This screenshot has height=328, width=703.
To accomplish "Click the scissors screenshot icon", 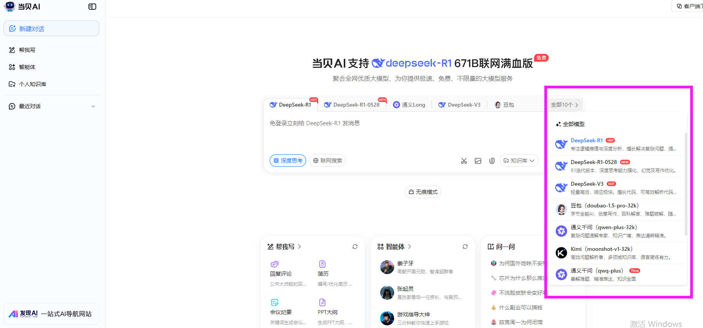I will tap(464, 161).
